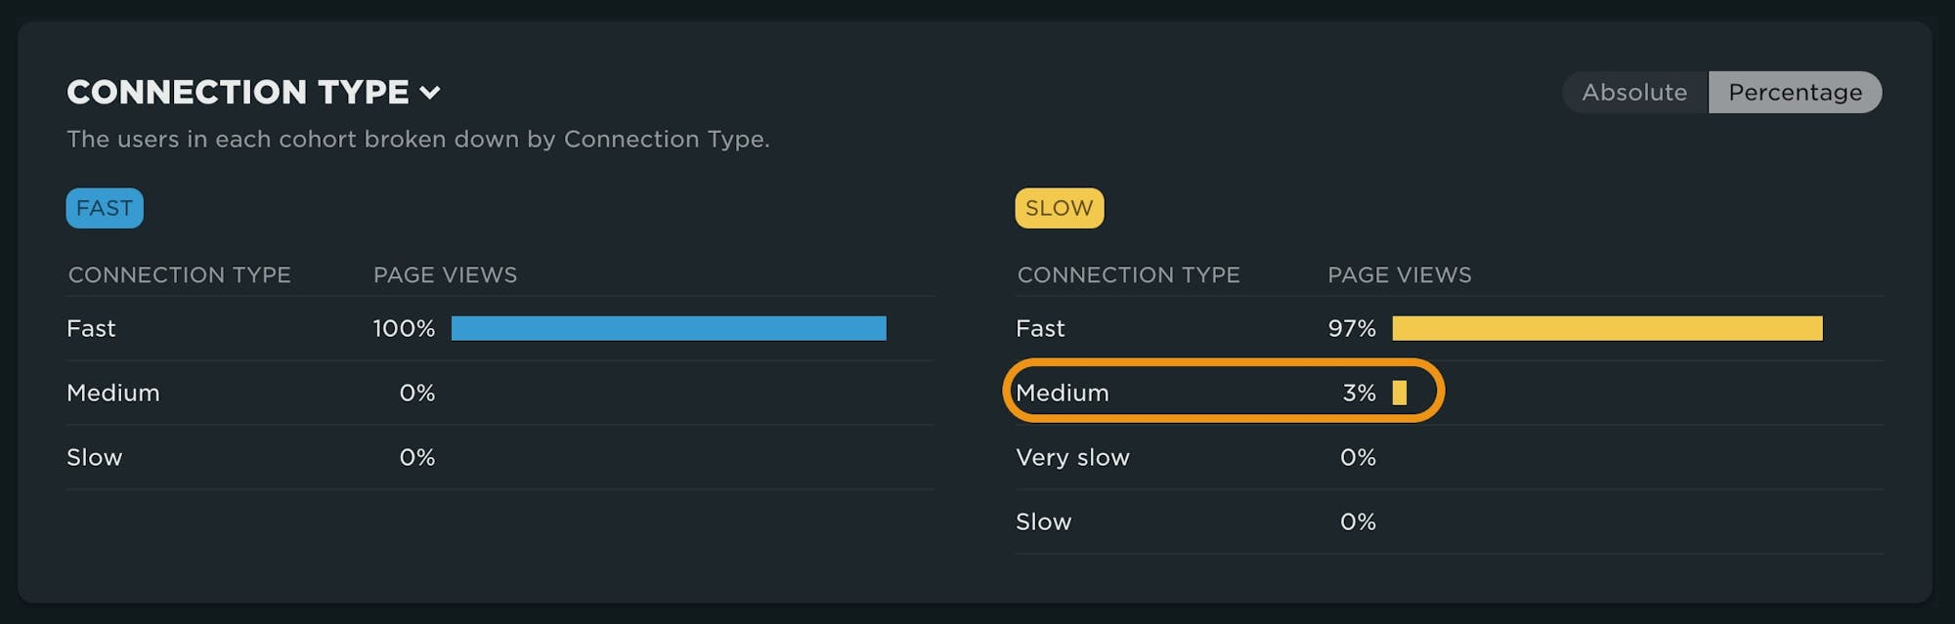
Task: Click the 100% progress bar in Fast cohort
Action: (668, 328)
